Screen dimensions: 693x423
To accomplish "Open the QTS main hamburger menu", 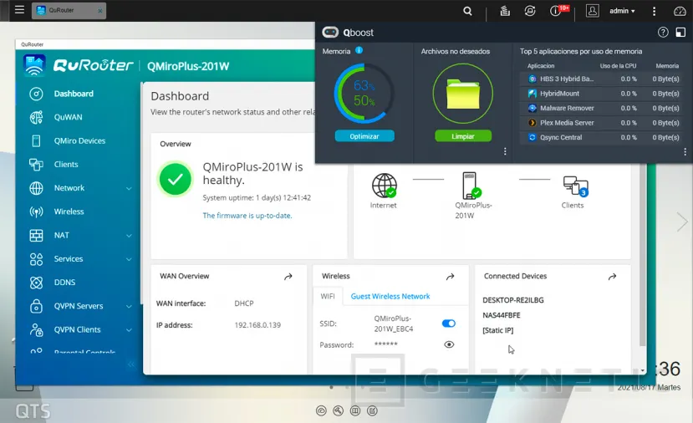I will [x=19, y=9].
